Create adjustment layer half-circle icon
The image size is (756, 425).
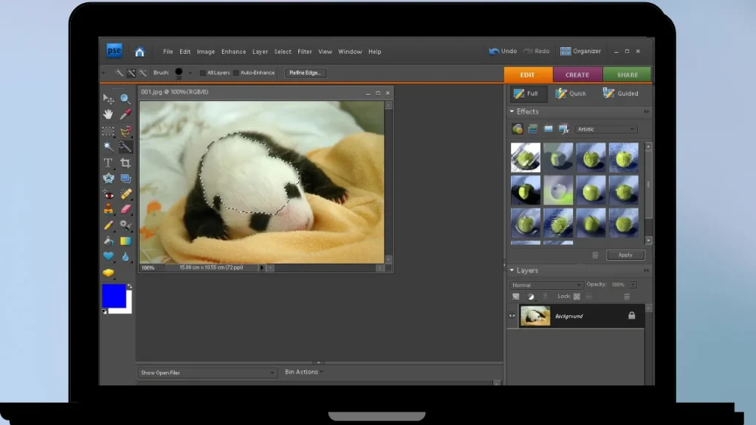point(531,297)
